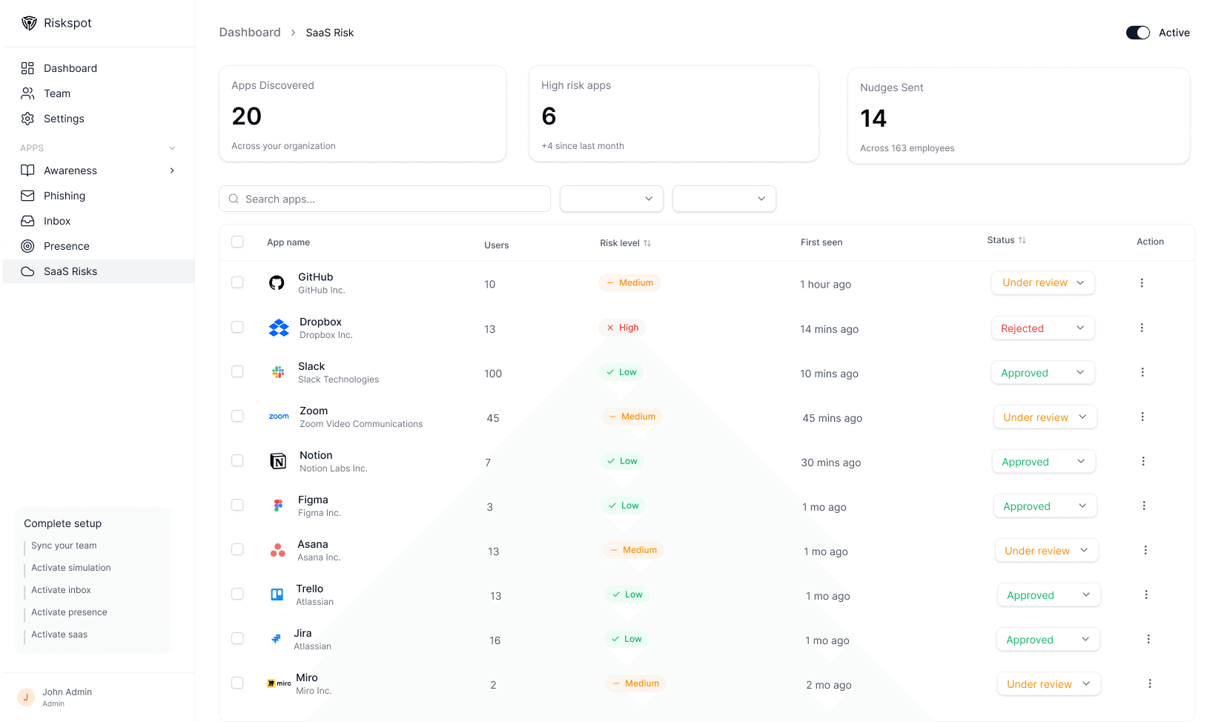The image size is (1230, 722).
Task: Click the Notion app logo icon
Action: coord(278,461)
